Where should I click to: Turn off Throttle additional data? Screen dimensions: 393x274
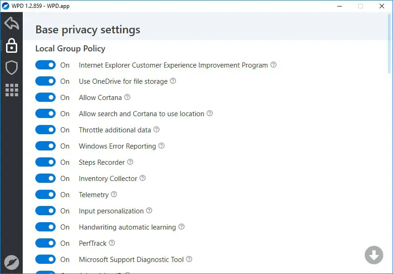click(x=45, y=130)
